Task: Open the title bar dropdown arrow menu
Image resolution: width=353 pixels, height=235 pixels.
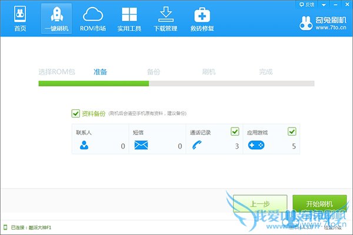Action: [x=324, y=5]
